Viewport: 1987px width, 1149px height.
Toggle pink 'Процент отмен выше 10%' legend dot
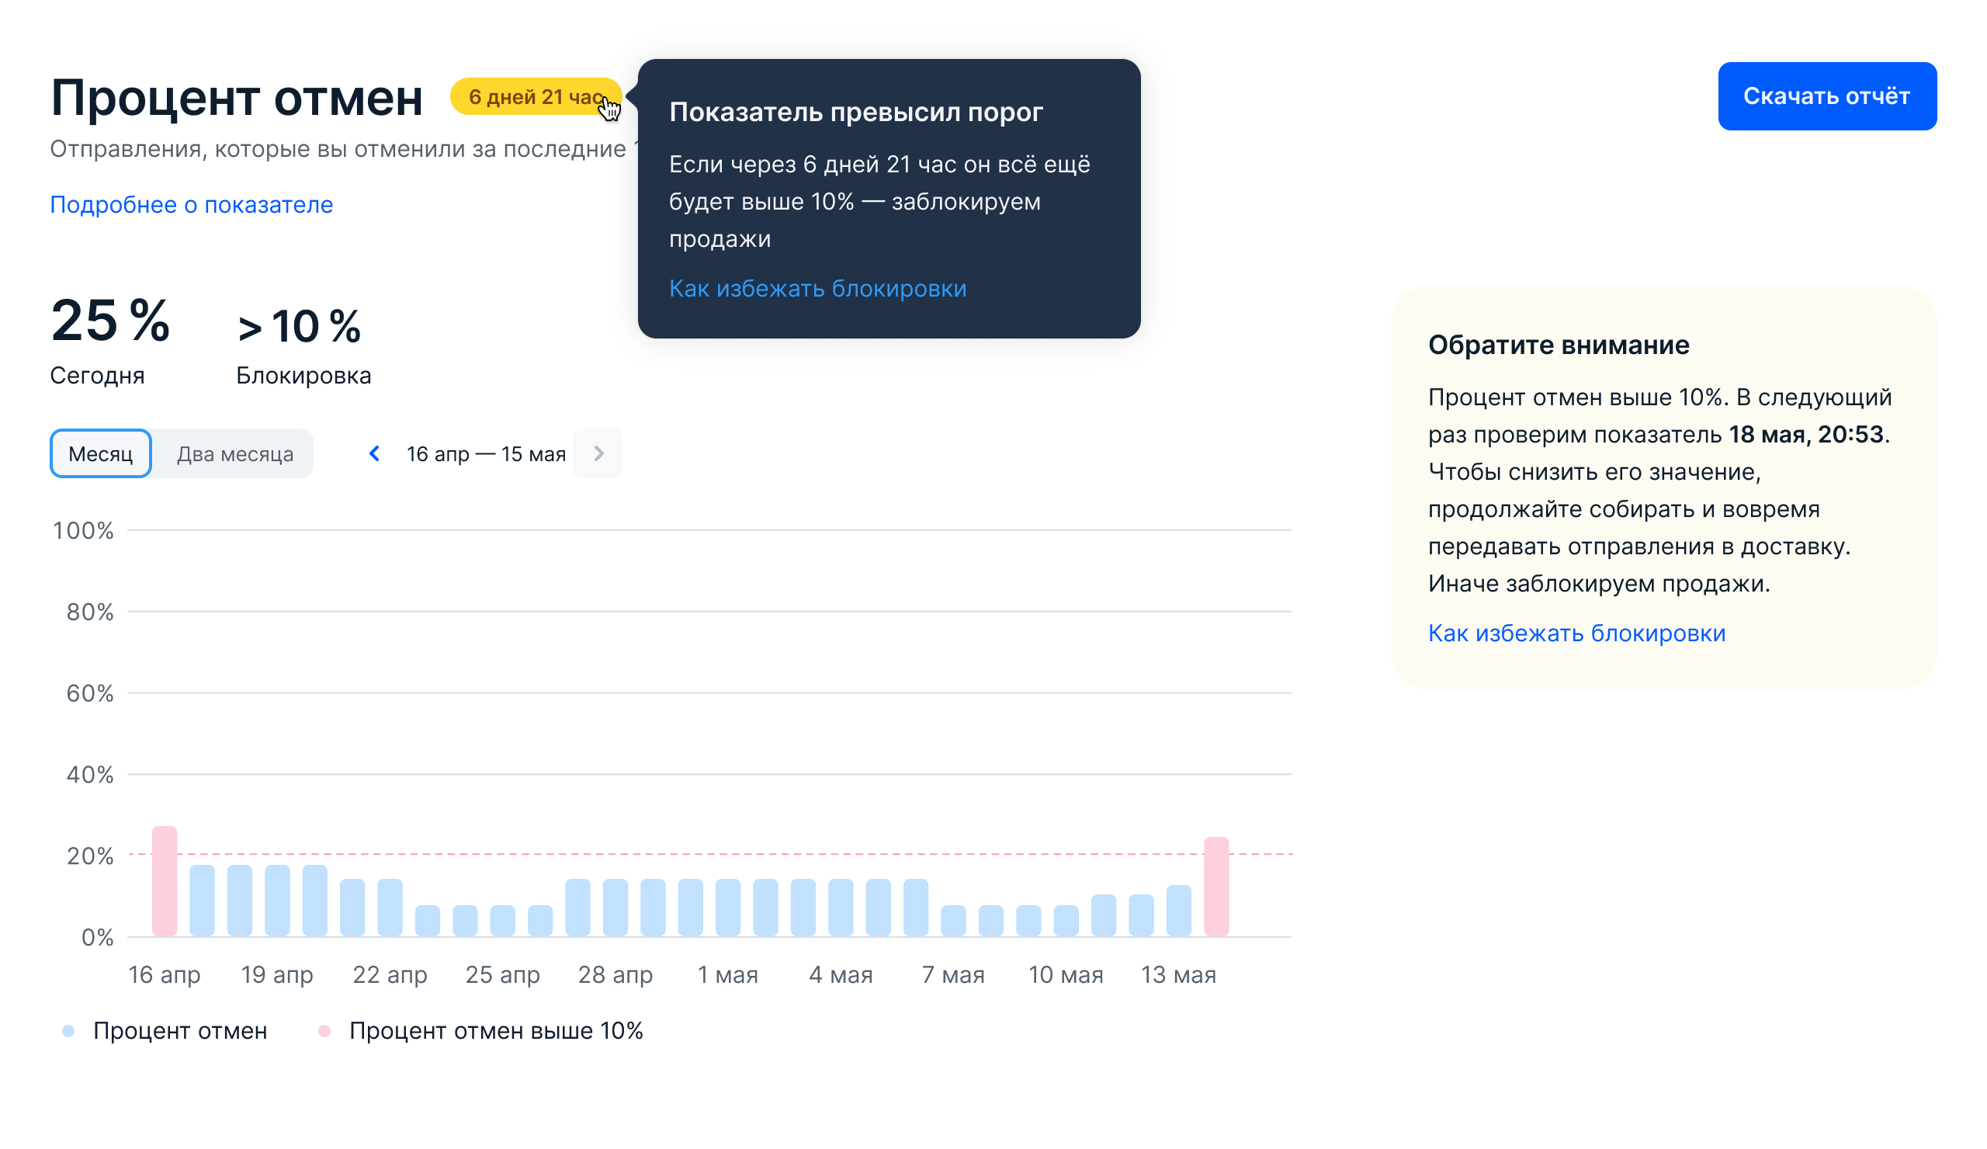pyautogui.click(x=324, y=1031)
